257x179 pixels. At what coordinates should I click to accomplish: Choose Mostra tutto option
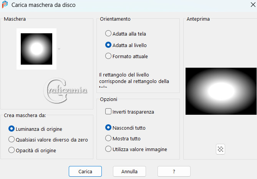click(108, 138)
